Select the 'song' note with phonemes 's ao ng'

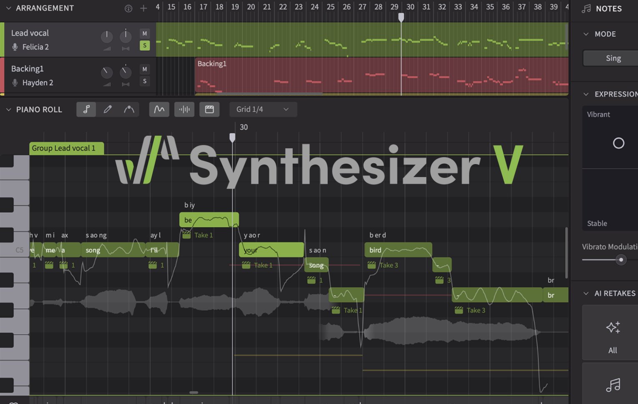[x=113, y=250]
